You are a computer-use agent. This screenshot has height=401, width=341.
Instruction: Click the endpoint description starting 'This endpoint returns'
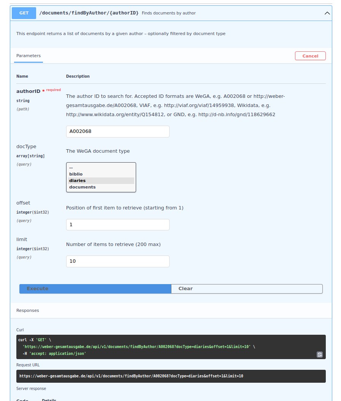pyautogui.click(x=121, y=34)
